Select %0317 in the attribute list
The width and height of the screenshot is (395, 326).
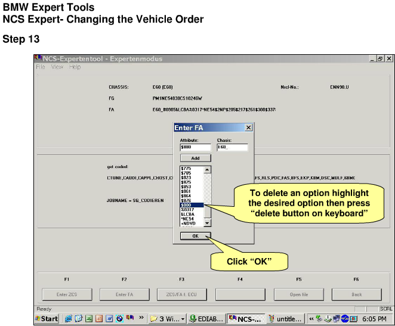pyautogui.click(x=192, y=210)
